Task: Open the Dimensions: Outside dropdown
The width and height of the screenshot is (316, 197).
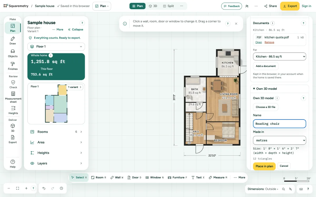Action: coord(263,189)
